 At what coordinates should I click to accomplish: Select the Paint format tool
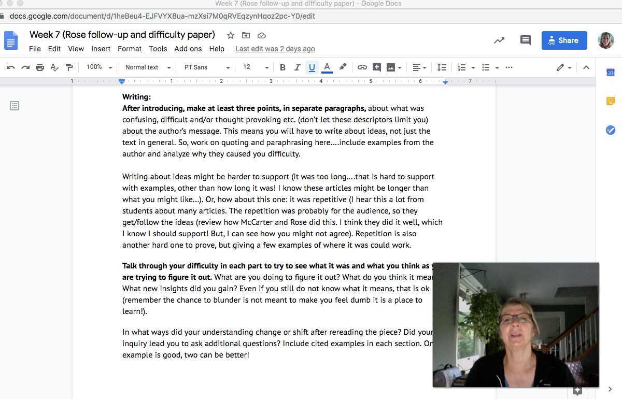(69, 67)
